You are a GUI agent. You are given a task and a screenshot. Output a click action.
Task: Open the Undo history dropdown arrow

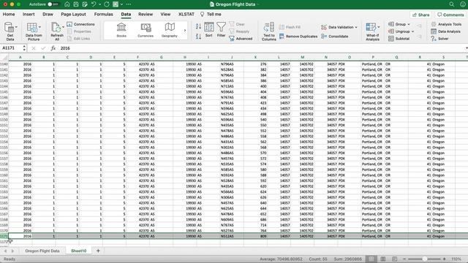99,4
